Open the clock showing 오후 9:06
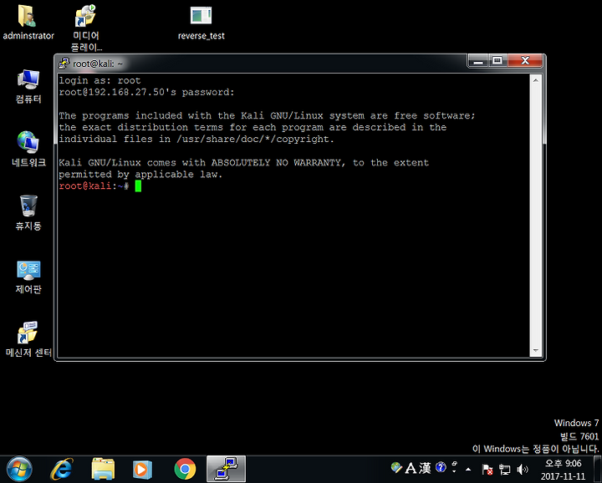The image size is (602, 483). [x=563, y=470]
